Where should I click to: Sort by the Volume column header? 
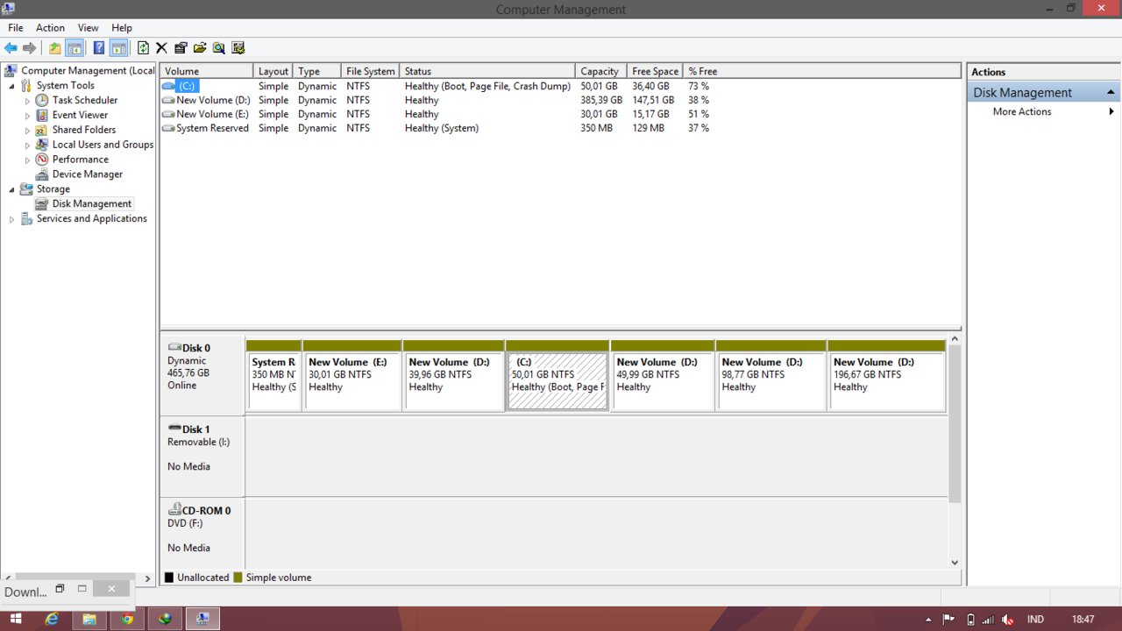click(207, 71)
